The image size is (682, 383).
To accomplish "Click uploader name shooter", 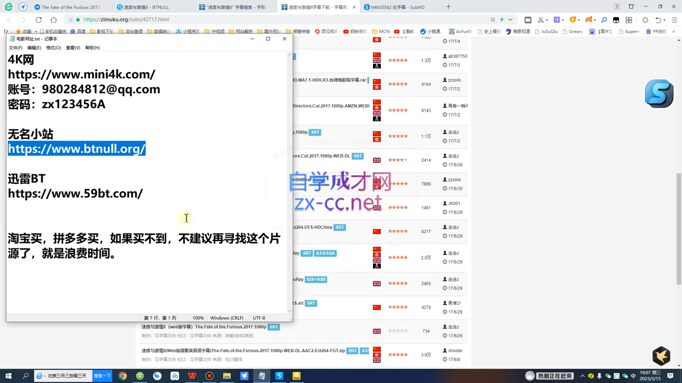I will click(455, 351).
